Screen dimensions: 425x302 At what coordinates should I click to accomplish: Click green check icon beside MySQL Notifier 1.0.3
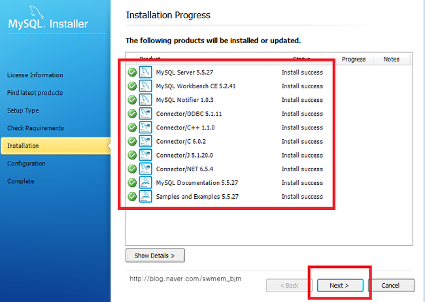tap(132, 100)
